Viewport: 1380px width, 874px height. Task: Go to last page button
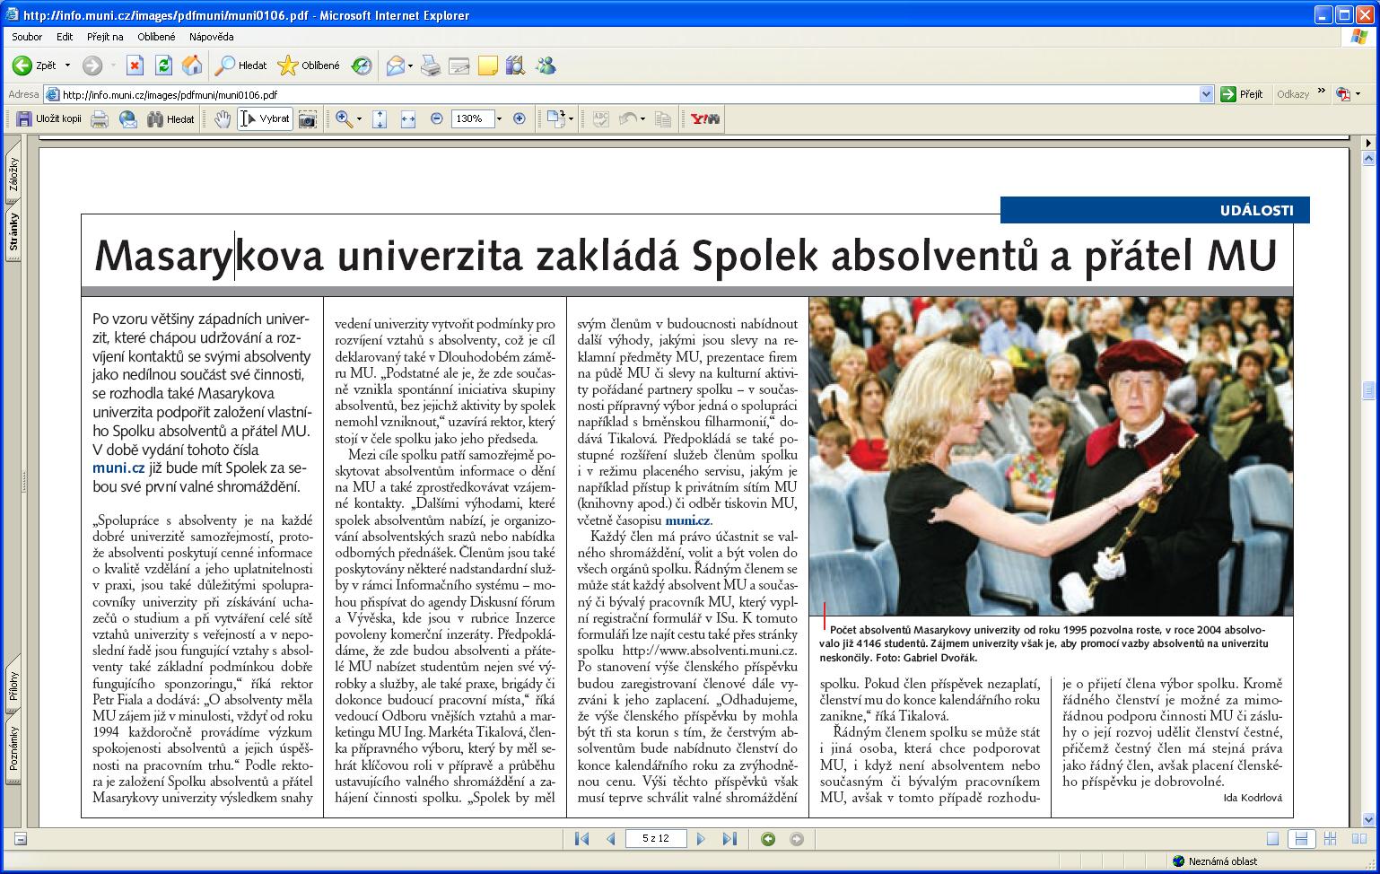[x=729, y=839]
